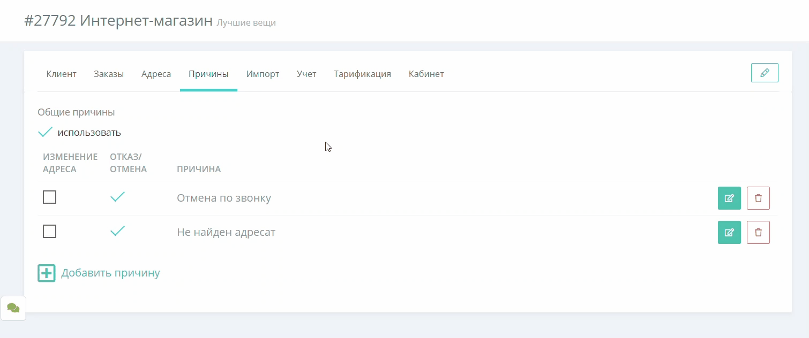The image size is (809, 338).
Task: Toggle refusal checkmark for 'Отмена по звонку'
Action: click(x=117, y=197)
